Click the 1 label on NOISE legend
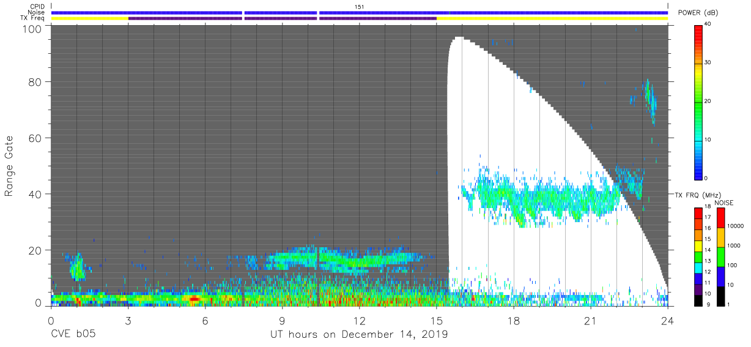 point(730,304)
